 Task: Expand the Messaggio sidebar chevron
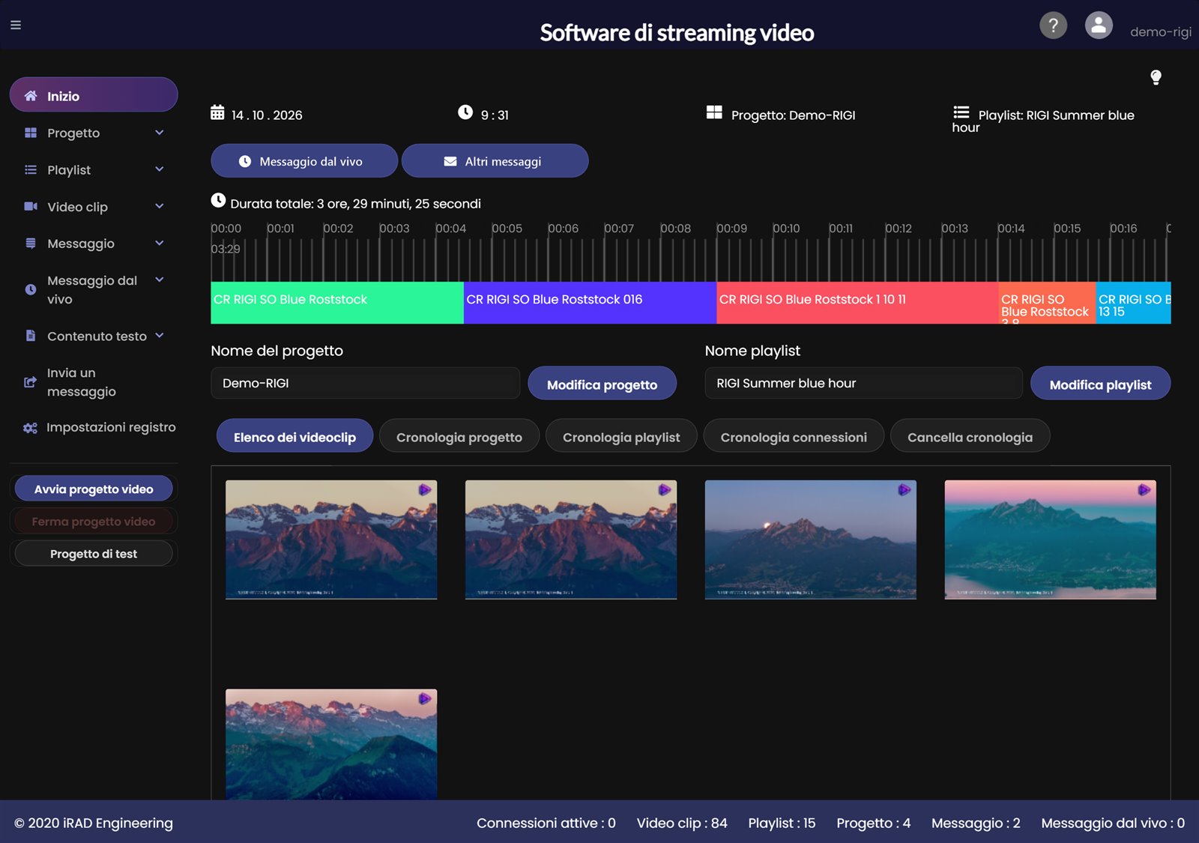click(x=159, y=243)
